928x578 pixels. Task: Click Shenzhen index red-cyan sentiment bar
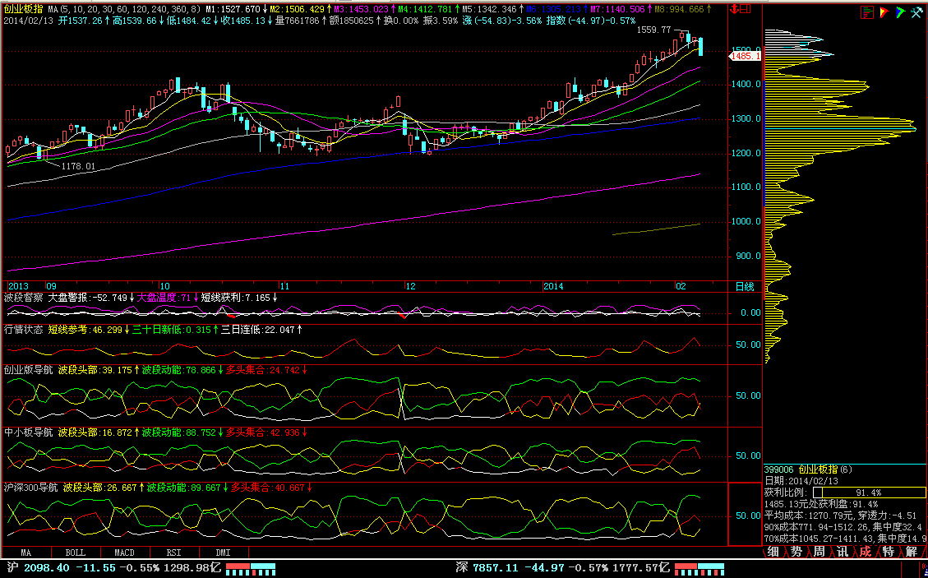699,569
